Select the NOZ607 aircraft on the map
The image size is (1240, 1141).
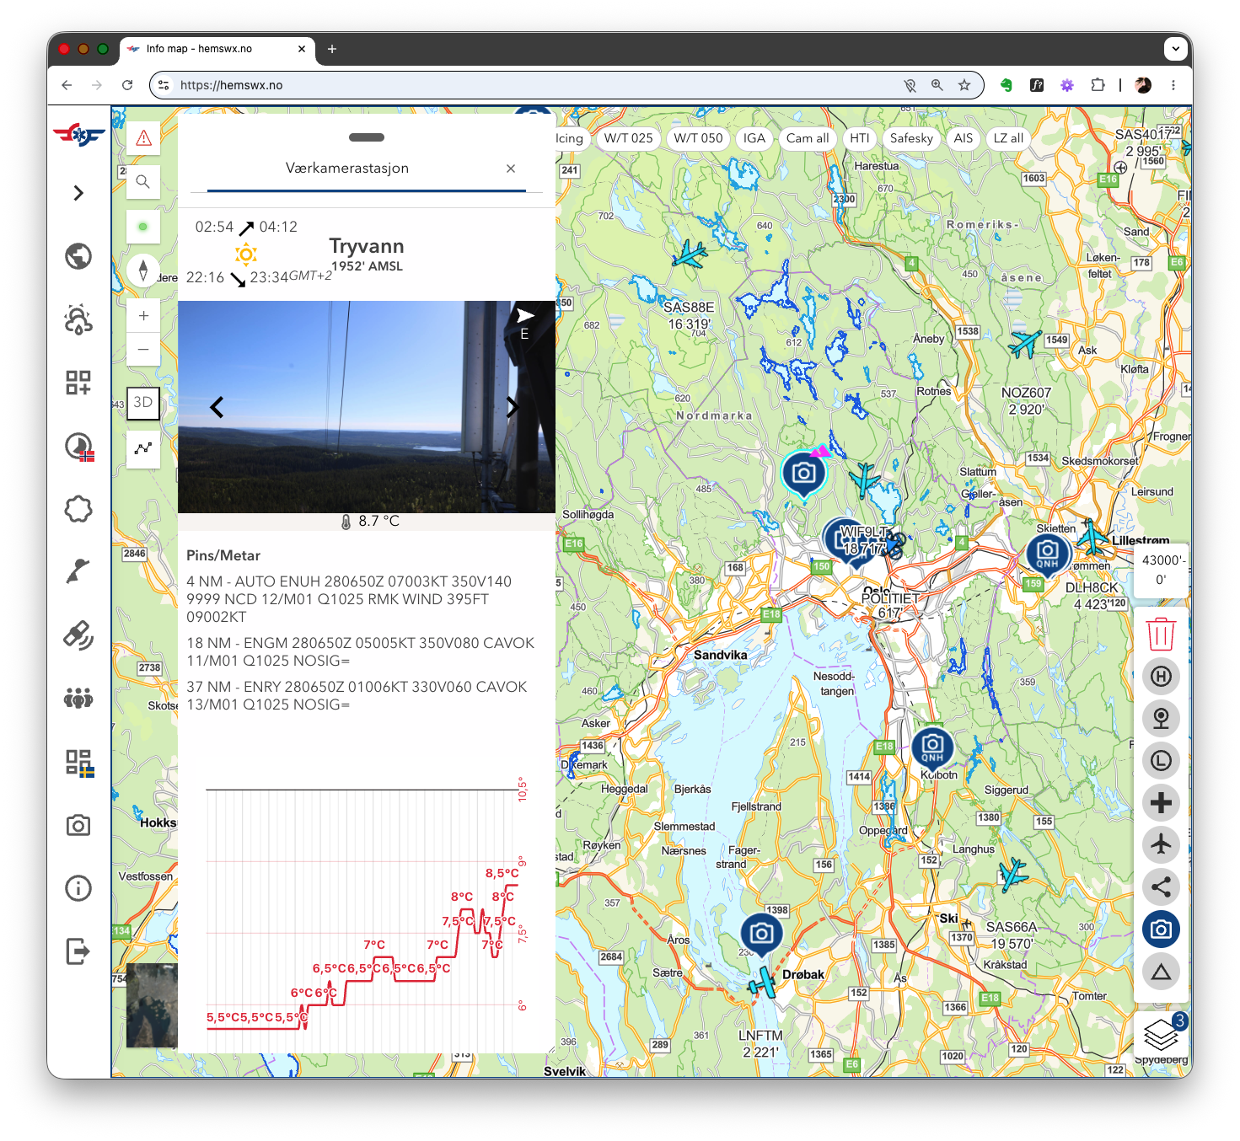(x=1026, y=343)
